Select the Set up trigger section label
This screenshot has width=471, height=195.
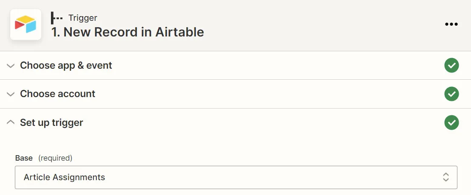[x=51, y=123]
